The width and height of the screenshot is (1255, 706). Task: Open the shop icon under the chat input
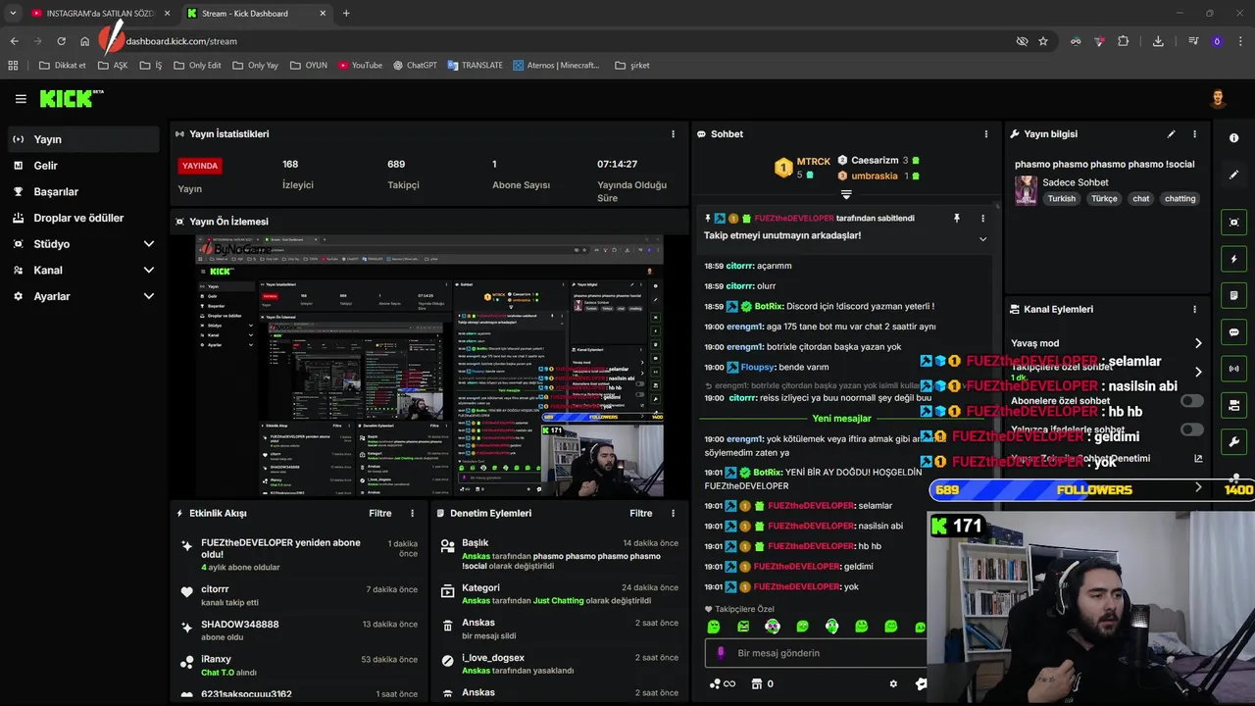[x=756, y=684]
